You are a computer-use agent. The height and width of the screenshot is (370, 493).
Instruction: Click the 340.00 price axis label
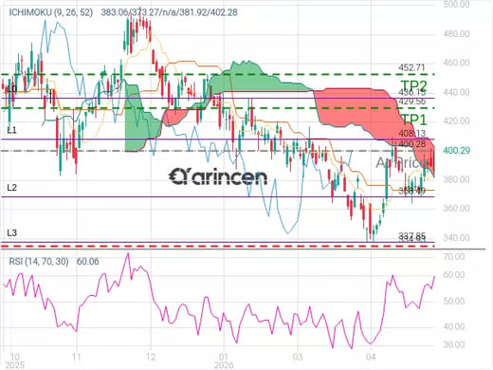pos(456,237)
